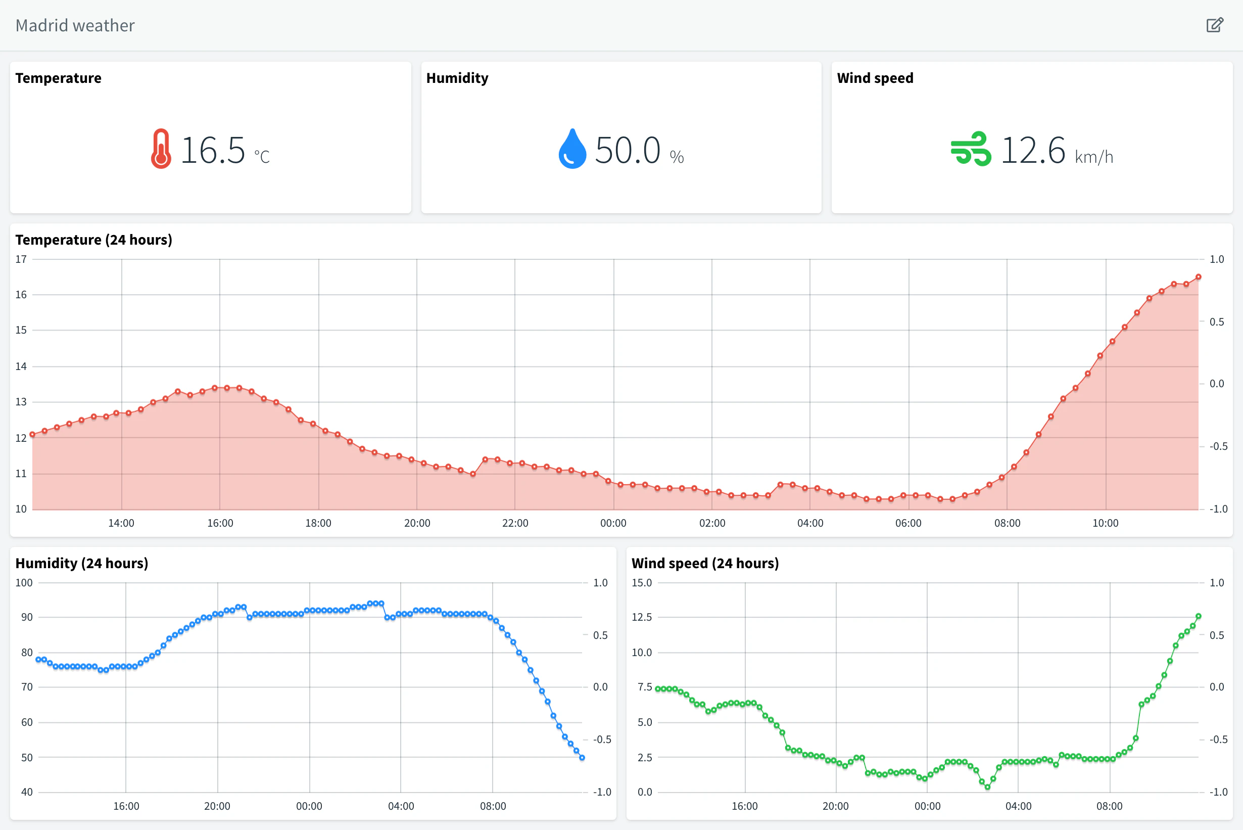Viewport: 1243px width, 830px height.
Task: Click the 14:00 label on temperature chart axis
Action: point(121,523)
